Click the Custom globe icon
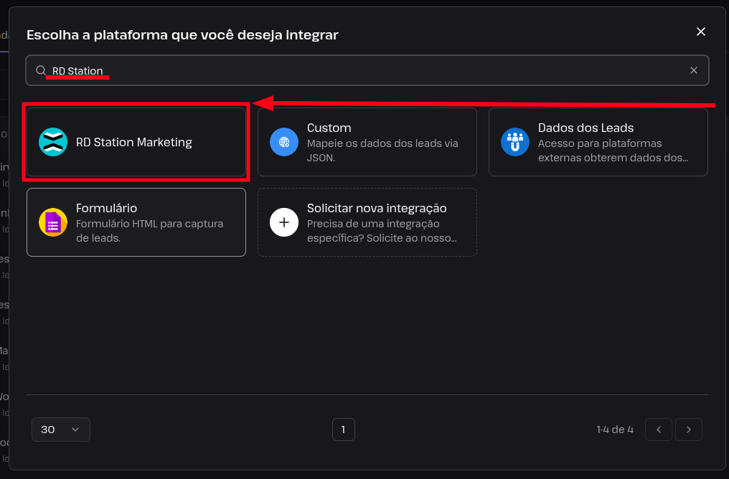This screenshot has width=729, height=479. tap(284, 142)
